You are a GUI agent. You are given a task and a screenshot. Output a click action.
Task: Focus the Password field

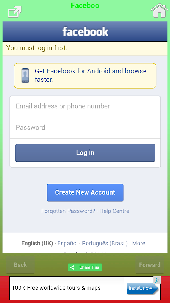click(85, 128)
